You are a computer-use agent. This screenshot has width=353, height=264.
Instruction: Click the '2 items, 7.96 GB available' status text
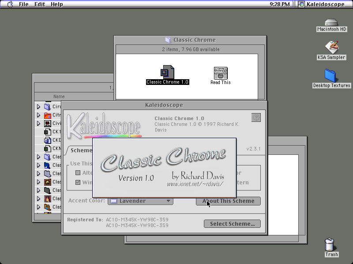(x=191, y=49)
